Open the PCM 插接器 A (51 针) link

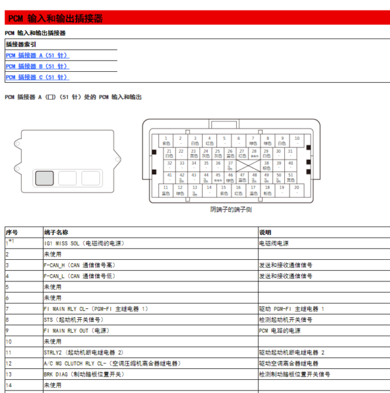(37, 55)
